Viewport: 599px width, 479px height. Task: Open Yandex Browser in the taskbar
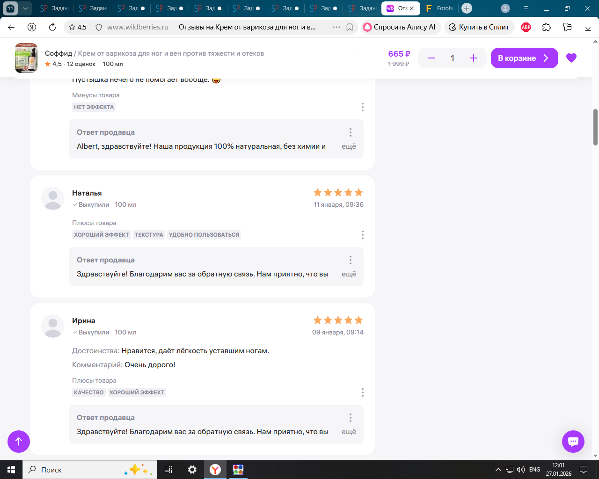(215, 470)
